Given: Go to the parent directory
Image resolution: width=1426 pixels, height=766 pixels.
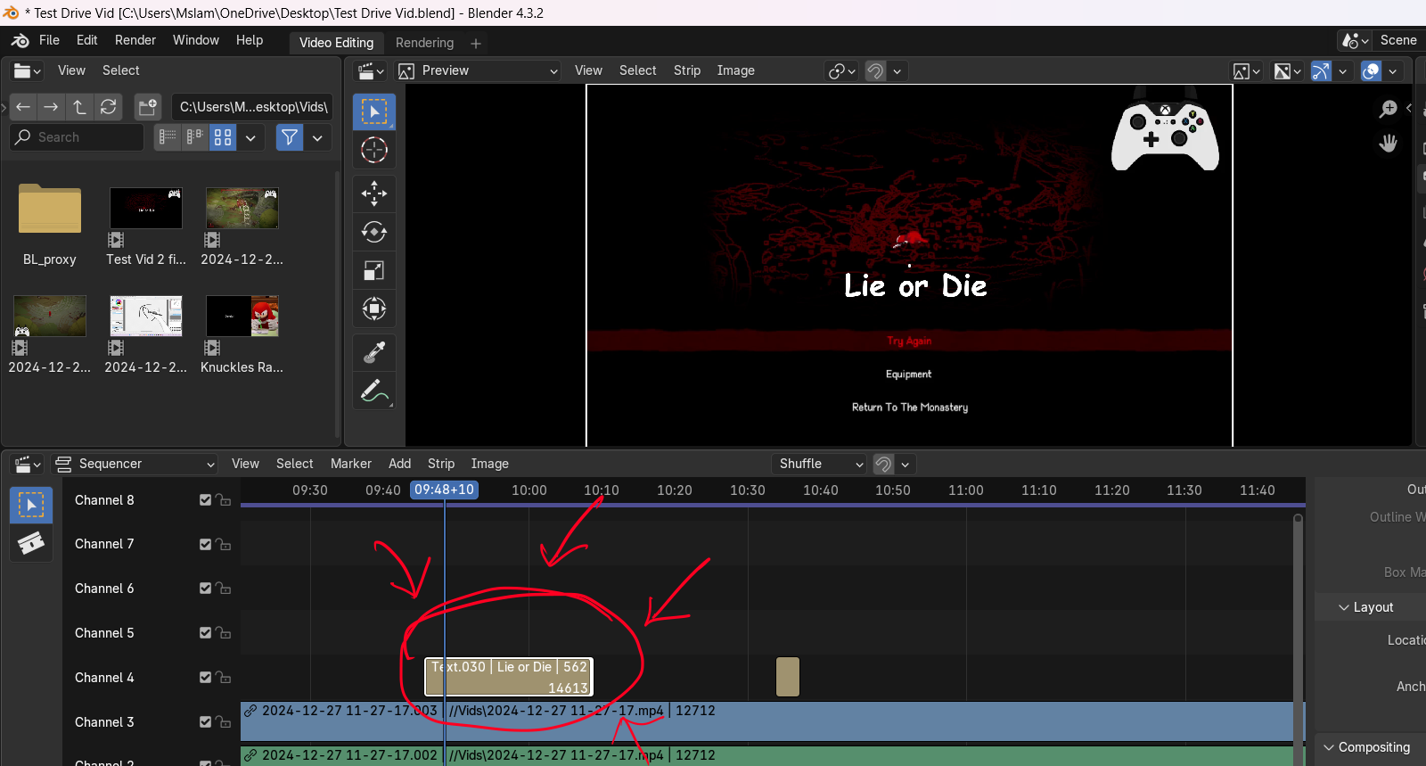Looking at the screenshot, I should click(x=80, y=107).
